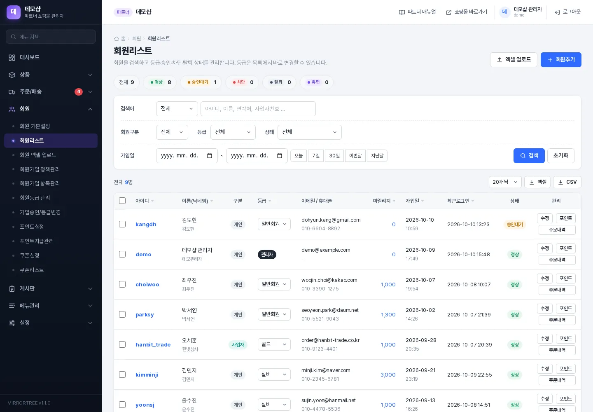Check the parksy row checkbox

click(122, 314)
